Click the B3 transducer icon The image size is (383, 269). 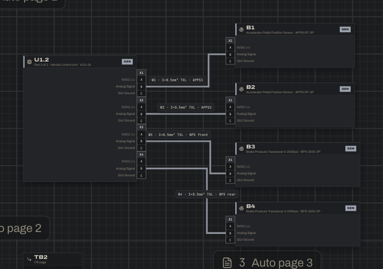pyautogui.click(x=242, y=148)
